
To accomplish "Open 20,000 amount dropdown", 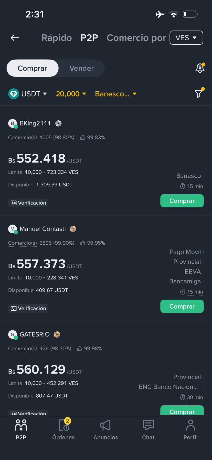I will [71, 94].
